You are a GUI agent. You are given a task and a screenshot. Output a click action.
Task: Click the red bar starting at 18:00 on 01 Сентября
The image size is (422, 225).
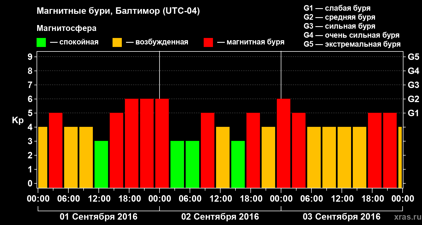132,143
